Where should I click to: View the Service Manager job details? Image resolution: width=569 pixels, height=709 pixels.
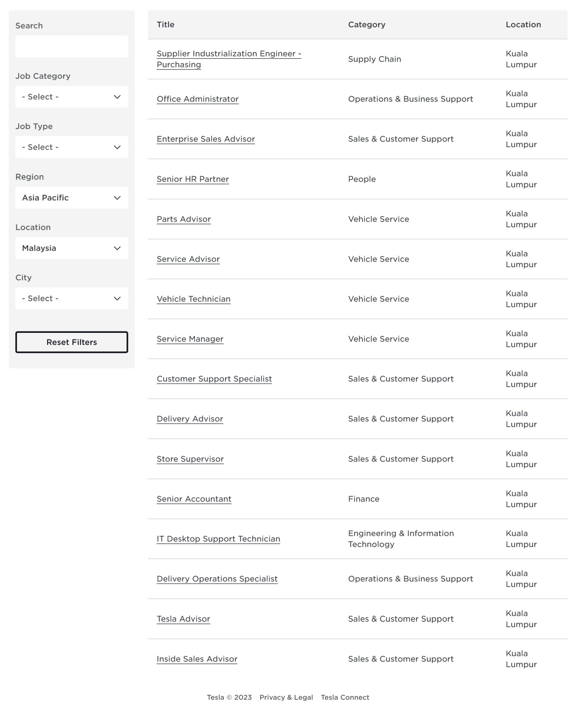pyautogui.click(x=190, y=339)
